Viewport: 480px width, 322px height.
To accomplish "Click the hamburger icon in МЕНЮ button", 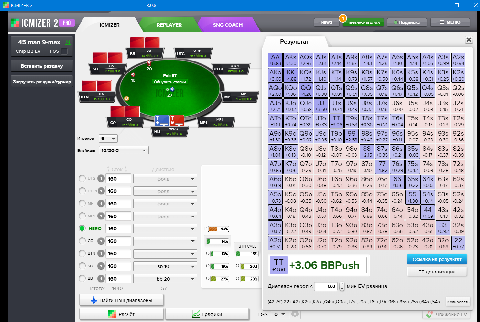I will pos(442,22).
